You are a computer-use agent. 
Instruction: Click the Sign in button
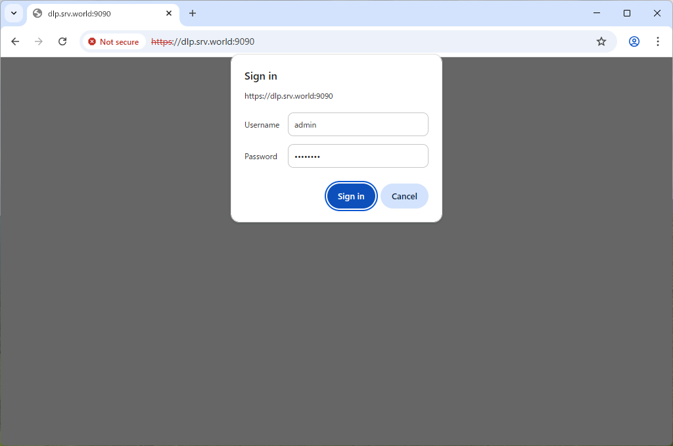351,197
